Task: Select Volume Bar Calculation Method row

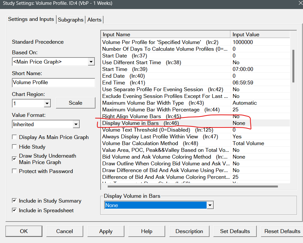Action: (x=196, y=143)
